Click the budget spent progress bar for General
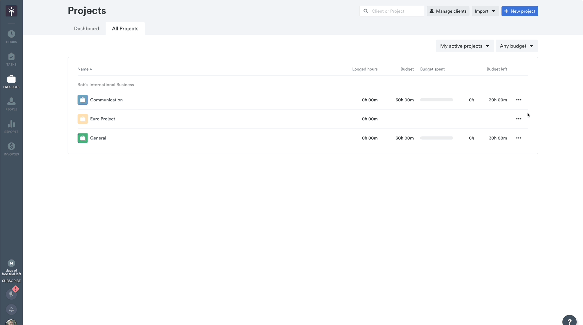 click(x=436, y=138)
